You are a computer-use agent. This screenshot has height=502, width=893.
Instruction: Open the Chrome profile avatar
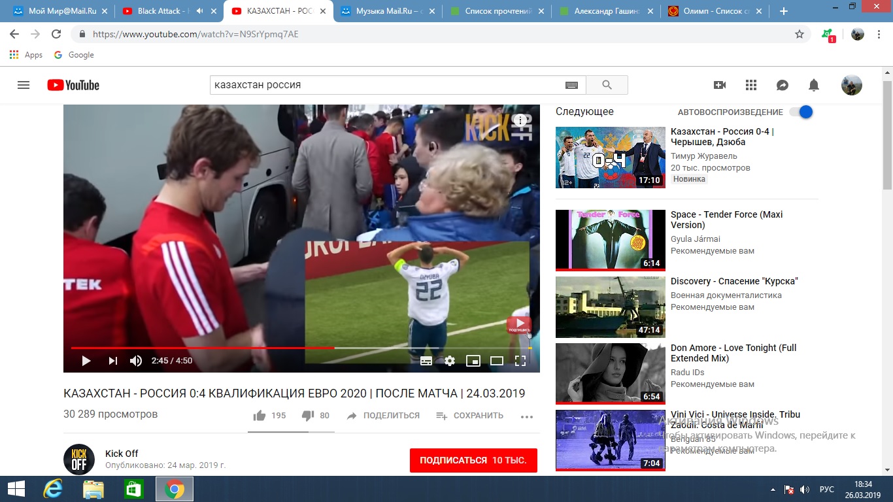click(858, 34)
